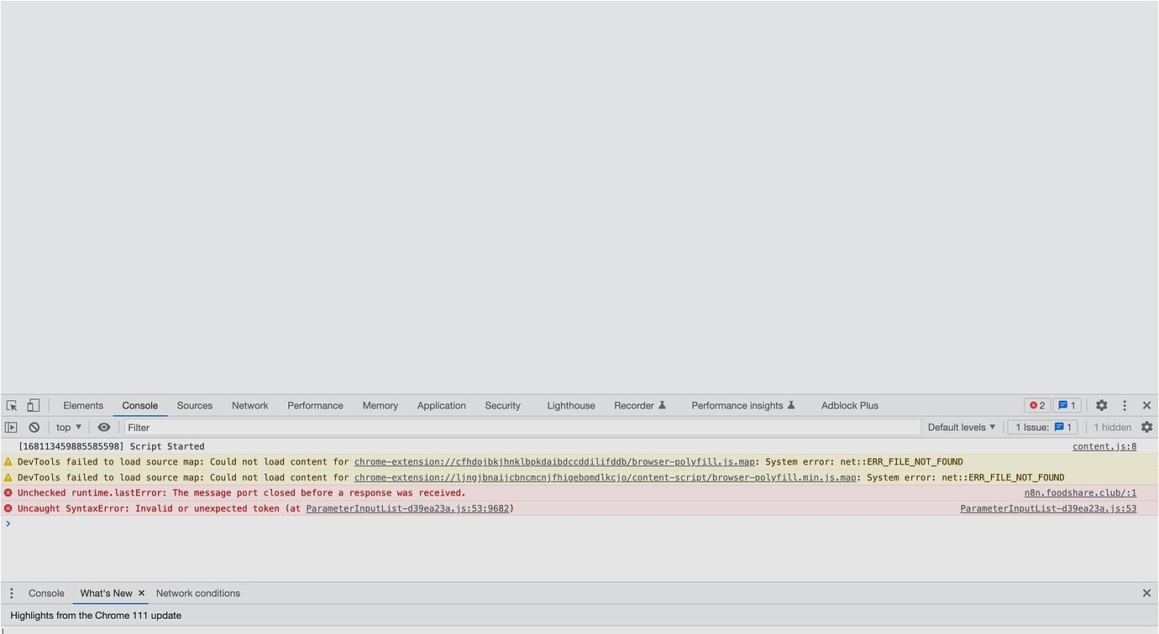This screenshot has height=634, width=1159.
Task: Open the DevTools three-dot customize menu
Action: coord(1125,405)
